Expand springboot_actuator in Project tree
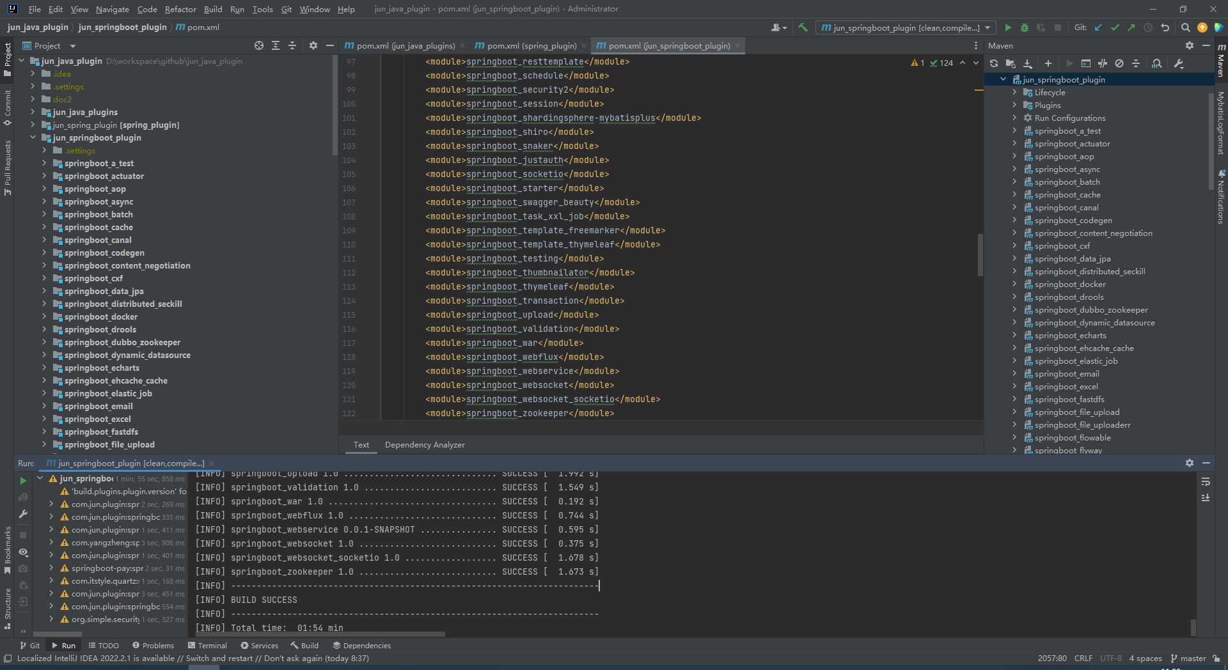This screenshot has height=670, width=1228. point(45,176)
